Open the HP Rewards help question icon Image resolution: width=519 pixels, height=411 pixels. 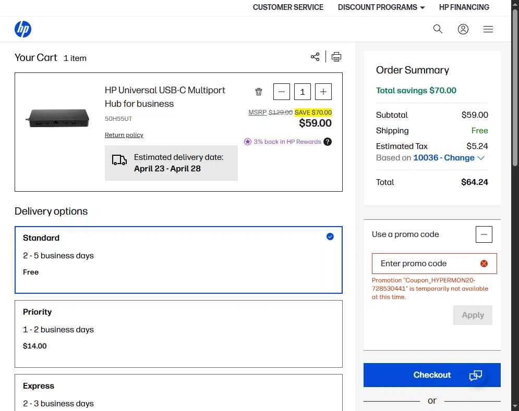click(328, 142)
